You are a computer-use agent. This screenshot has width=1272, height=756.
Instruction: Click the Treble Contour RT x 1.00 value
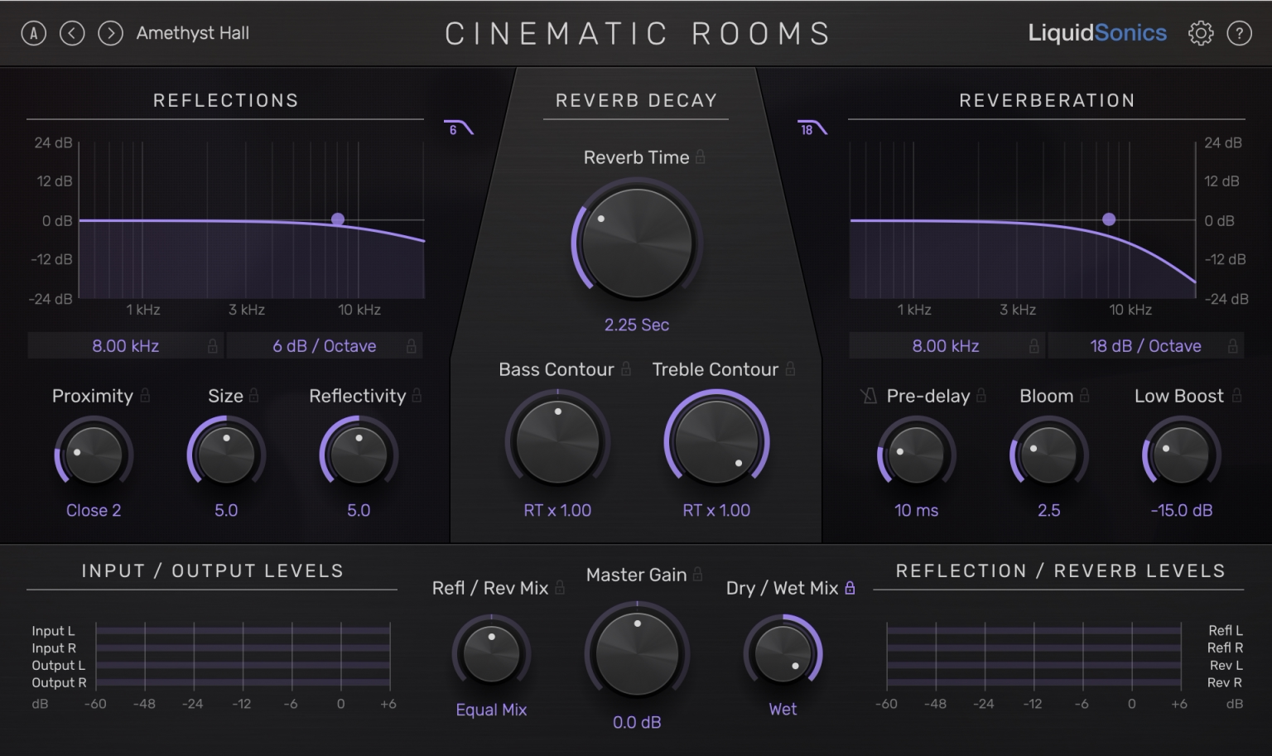(x=716, y=510)
